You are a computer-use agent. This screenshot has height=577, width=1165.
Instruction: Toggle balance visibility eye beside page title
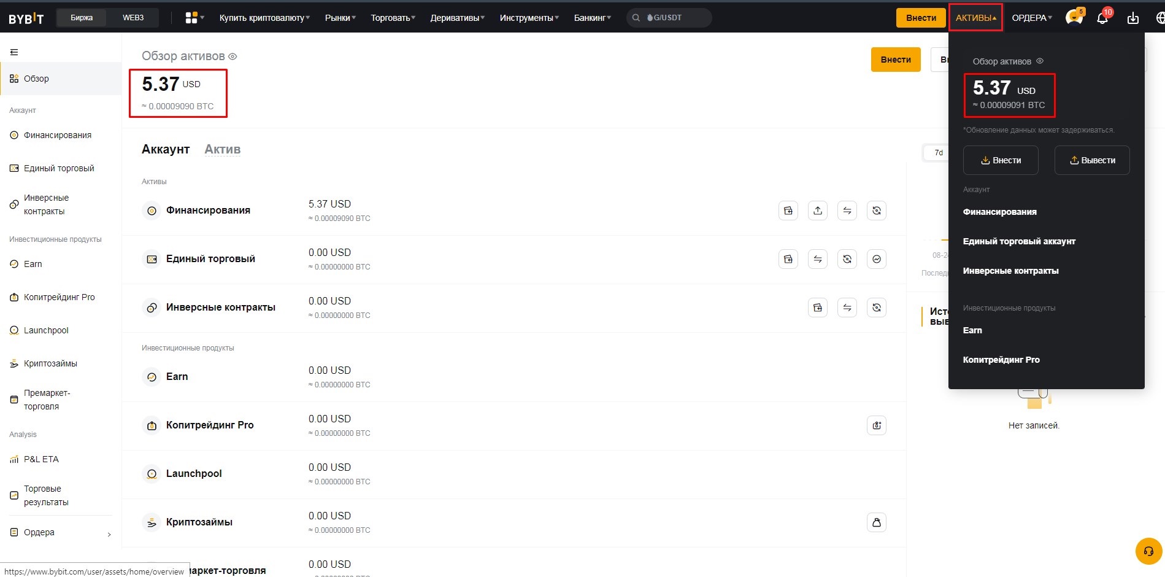click(x=233, y=56)
